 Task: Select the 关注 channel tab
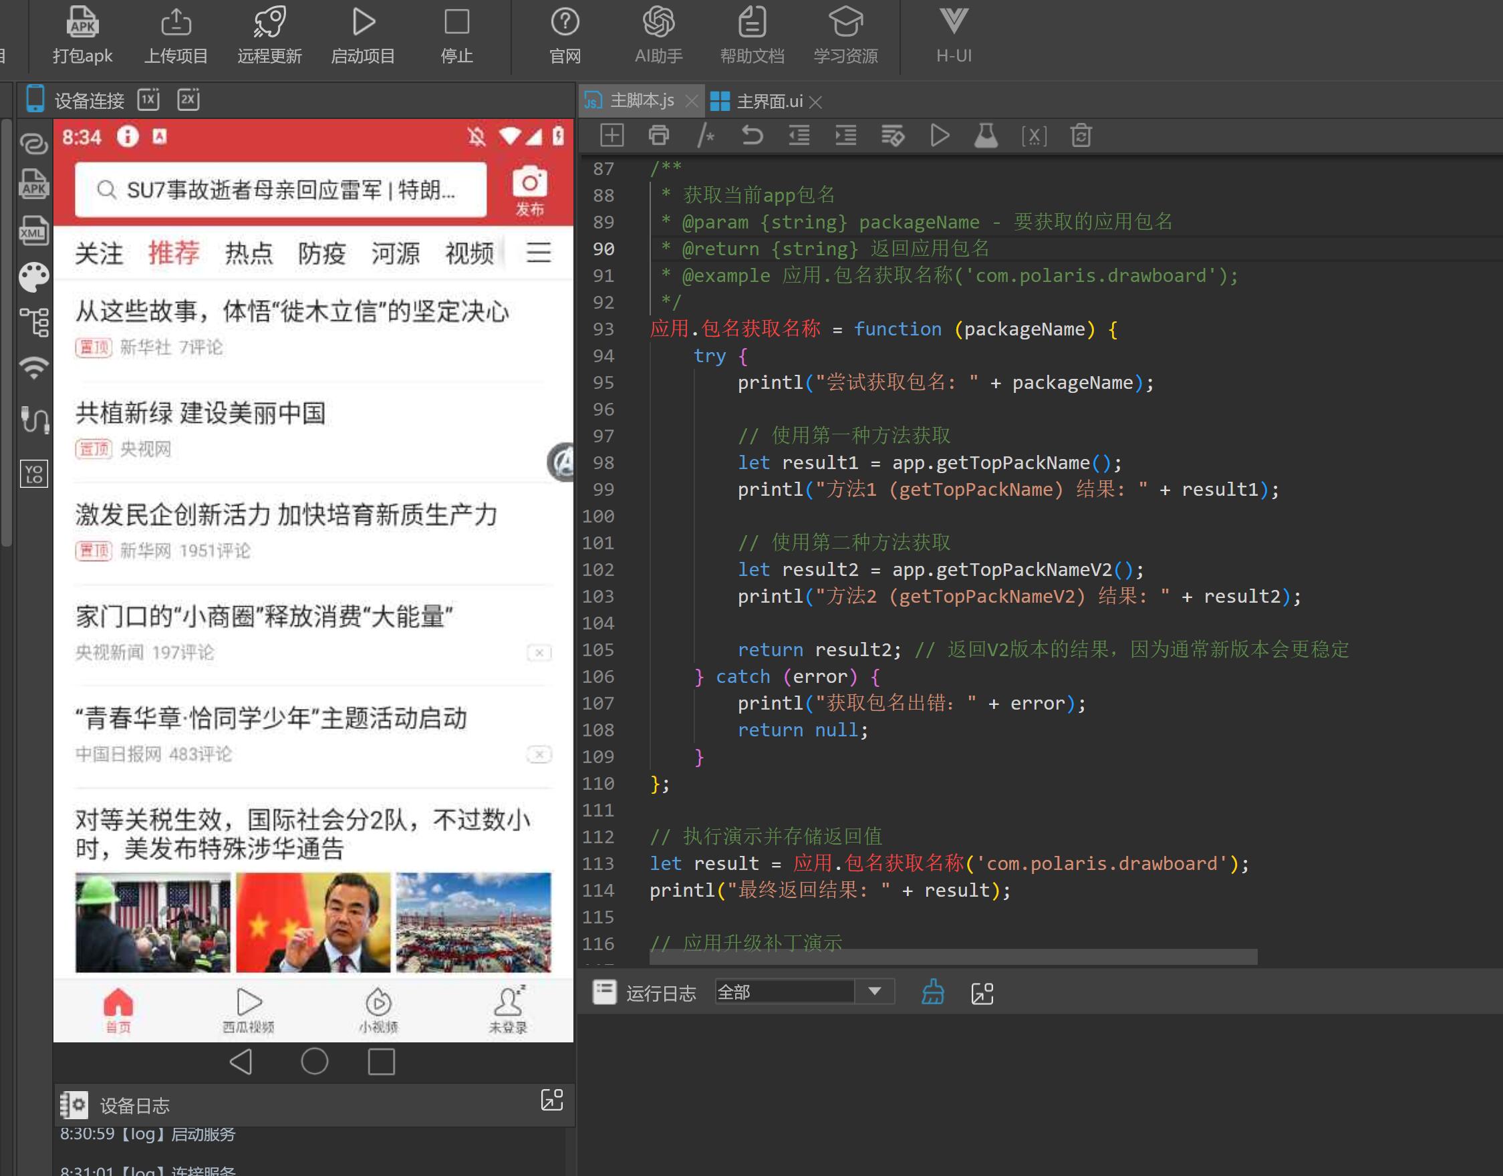point(99,253)
